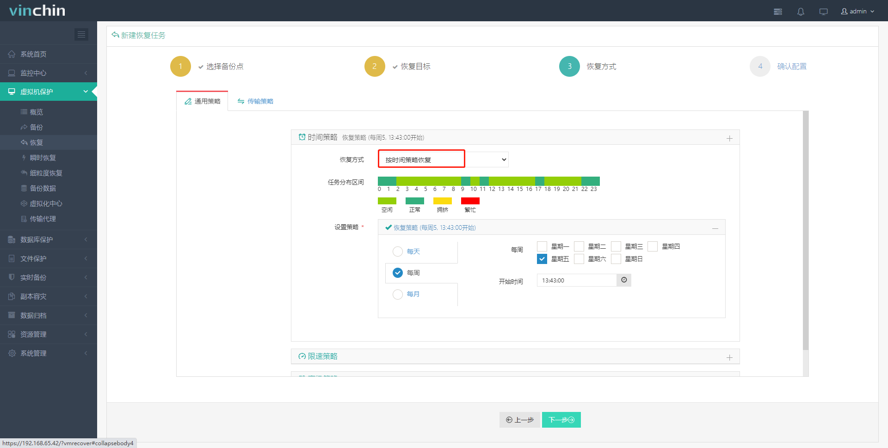Expand 副本容灾 sidebar menu
Screen dimensions: 888x448
pyautogui.click(x=49, y=296)
